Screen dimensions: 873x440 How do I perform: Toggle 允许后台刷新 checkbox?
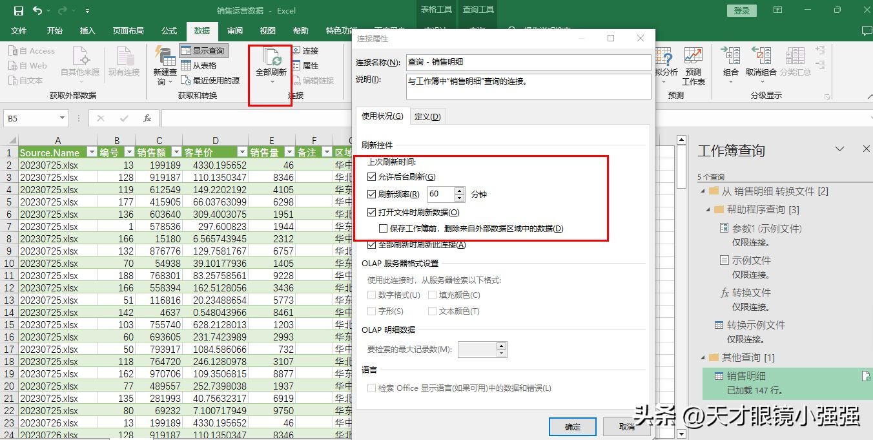tap(373, 176)
